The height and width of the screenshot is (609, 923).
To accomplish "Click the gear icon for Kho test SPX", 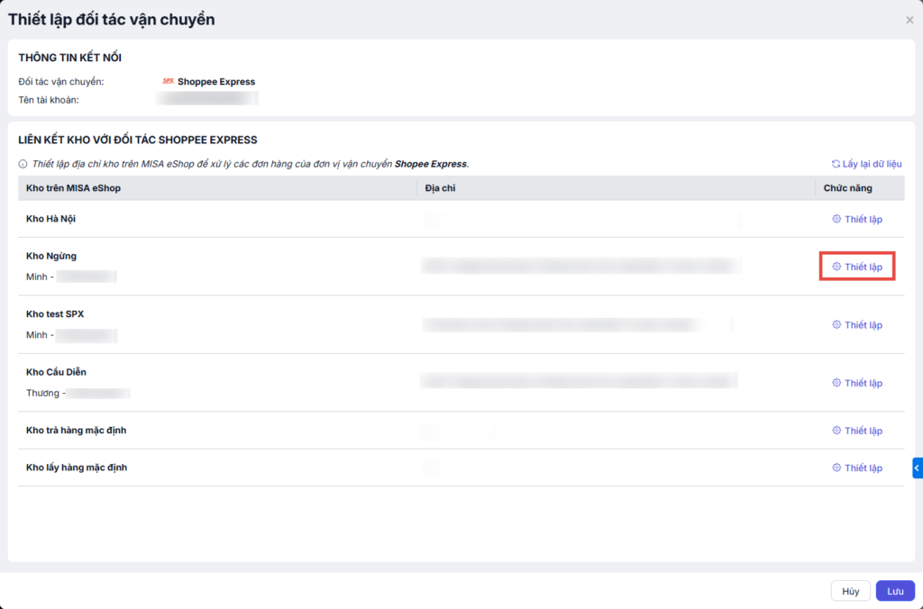I will [836, 325].
